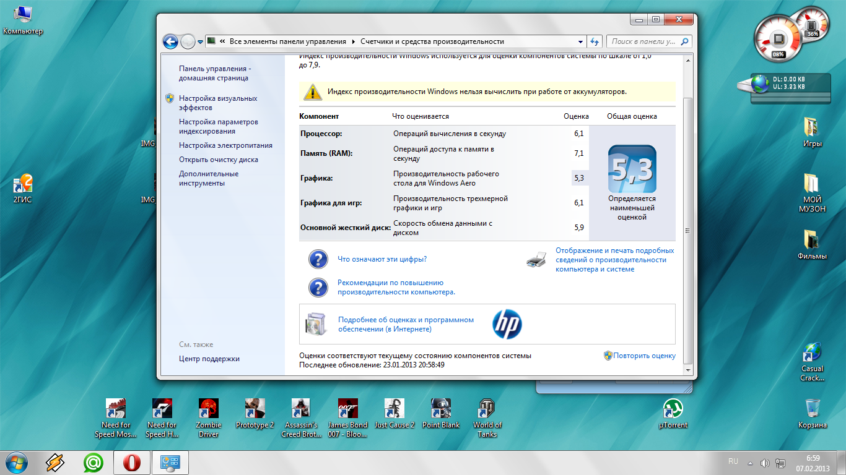The height and width of the screenshot is (475, 846).
Task: Click the refresh button next to address bar
Action: coord(595,41)
